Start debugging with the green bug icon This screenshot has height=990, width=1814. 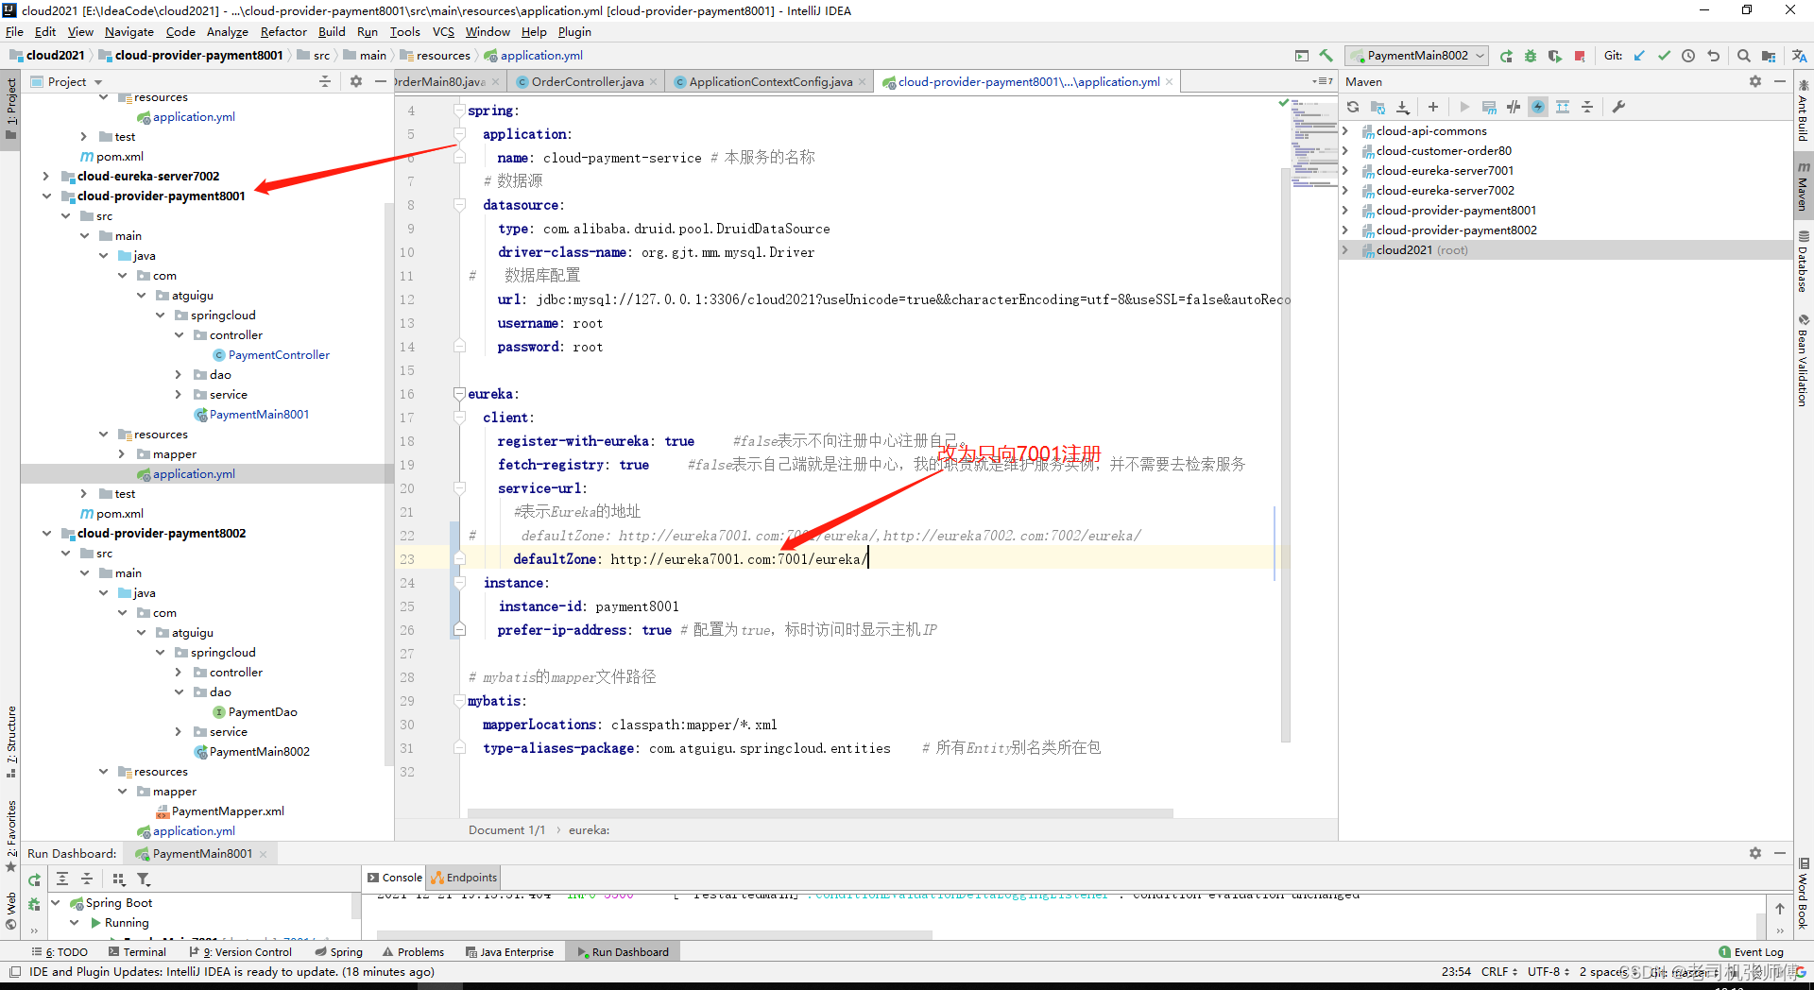coord(1531,56)
